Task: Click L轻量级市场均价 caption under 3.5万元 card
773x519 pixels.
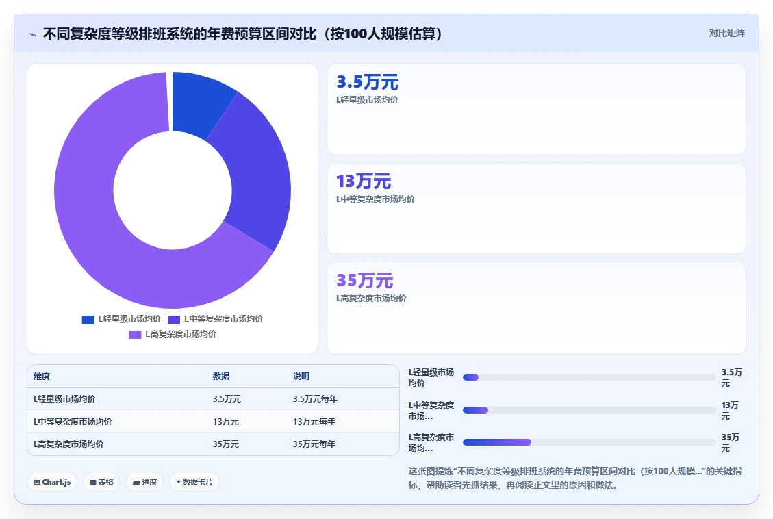Action: point(367,99)
